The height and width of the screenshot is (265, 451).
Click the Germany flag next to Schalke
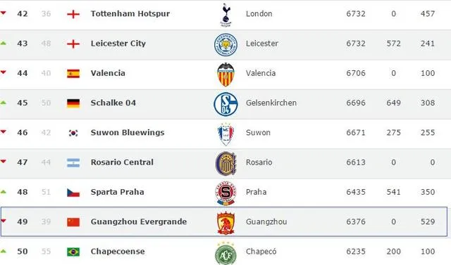click(x=73, y=103)
